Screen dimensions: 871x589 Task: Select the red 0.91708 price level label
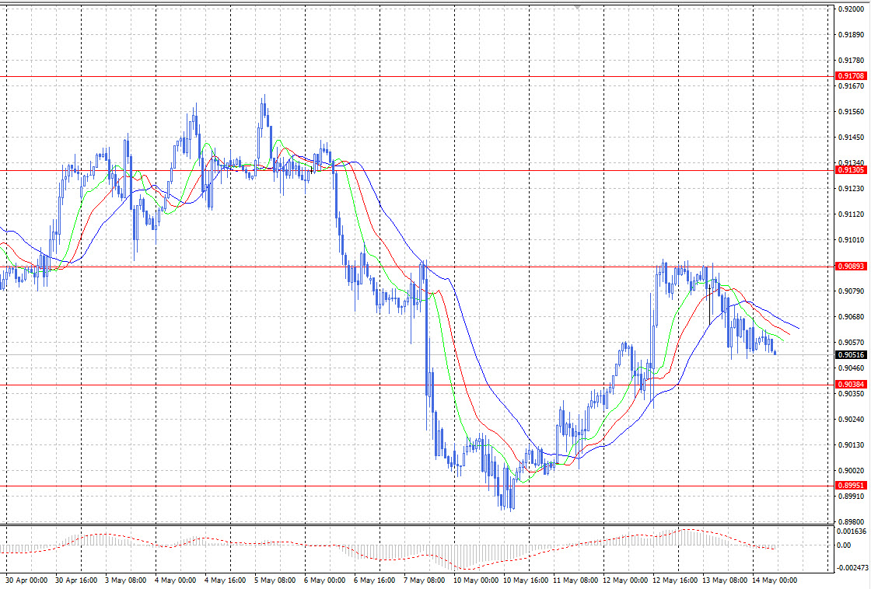tap(851, 76)
